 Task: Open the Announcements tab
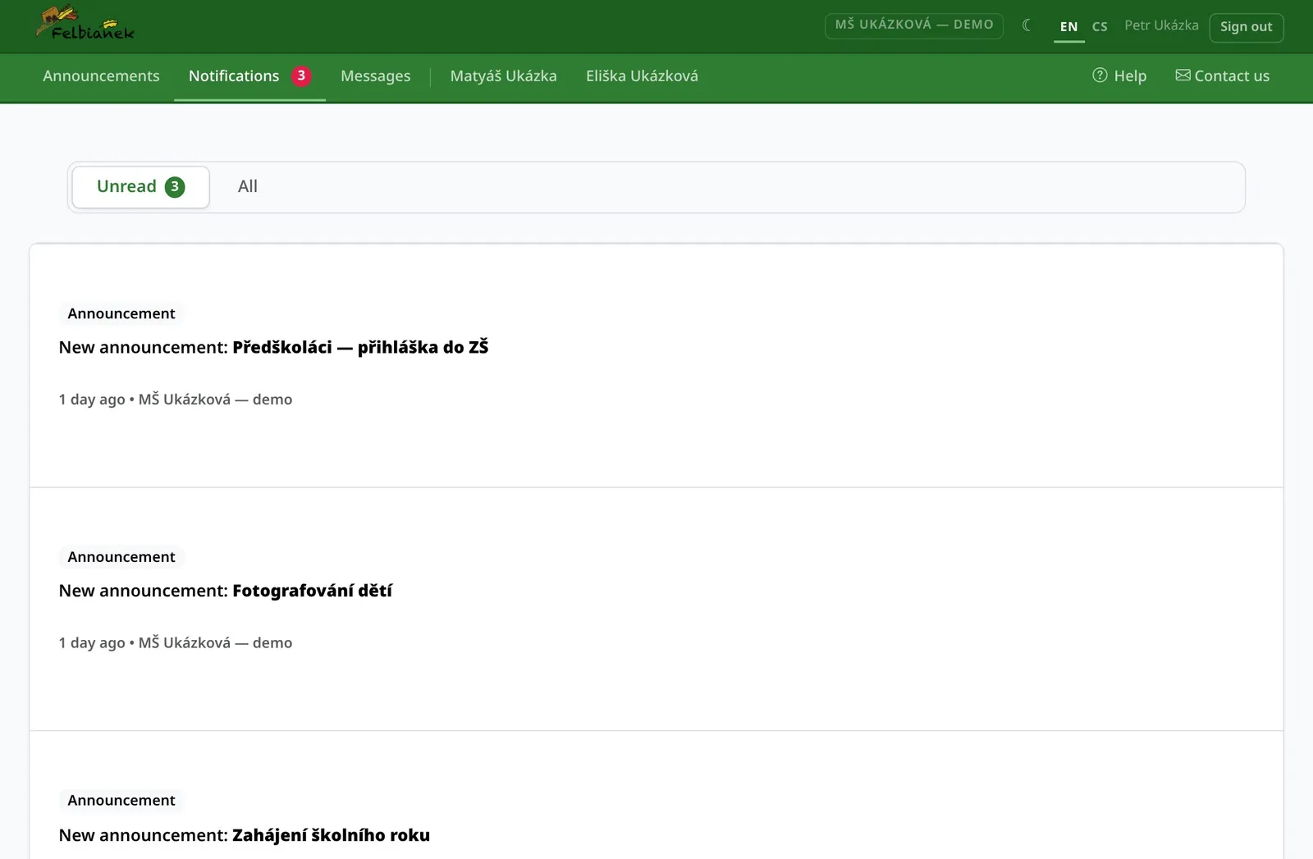[x=101, y=76]
